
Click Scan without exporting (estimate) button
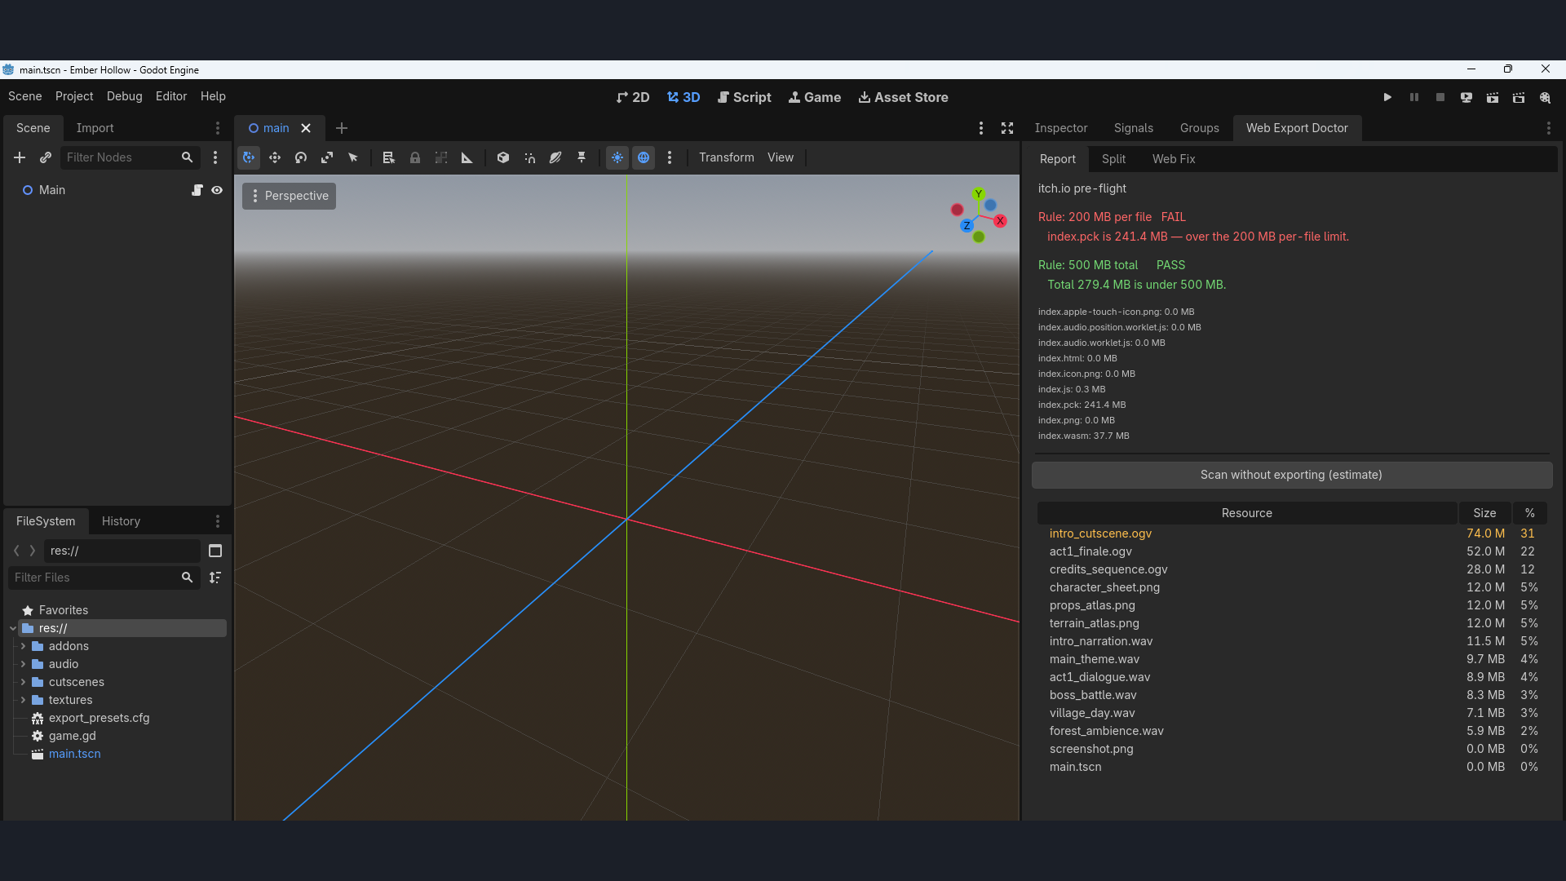[x=1291, y=475]
